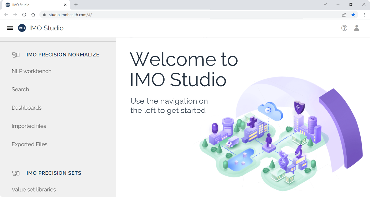Open the tab search dropdown arrow
Viewport: 370px width, 197px height.
[x=325, y=5]
